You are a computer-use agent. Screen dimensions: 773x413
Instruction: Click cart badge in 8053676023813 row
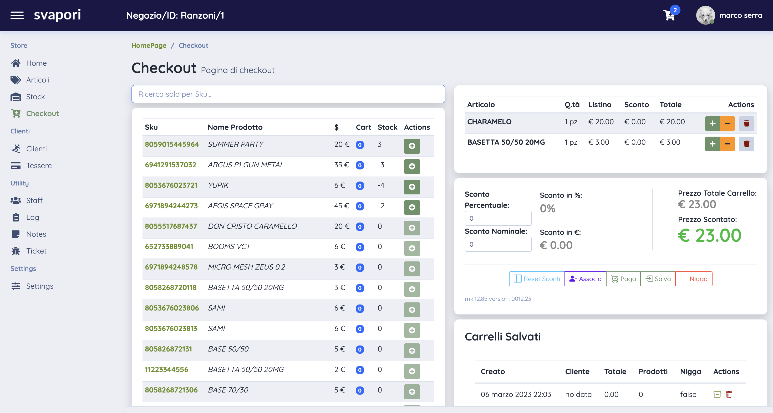[359, 329]
